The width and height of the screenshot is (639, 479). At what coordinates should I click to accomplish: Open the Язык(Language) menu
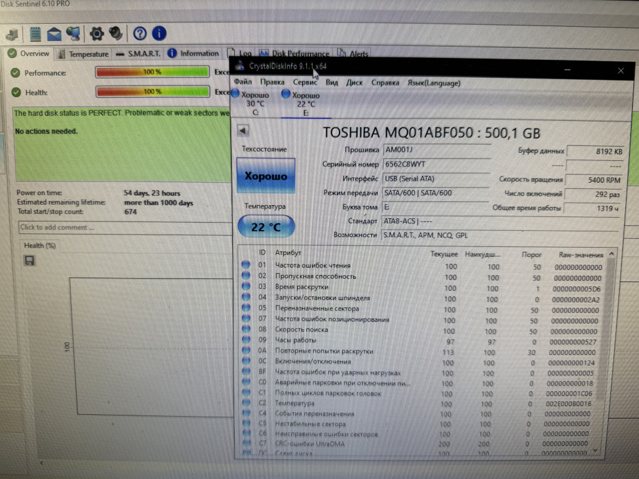434,82
